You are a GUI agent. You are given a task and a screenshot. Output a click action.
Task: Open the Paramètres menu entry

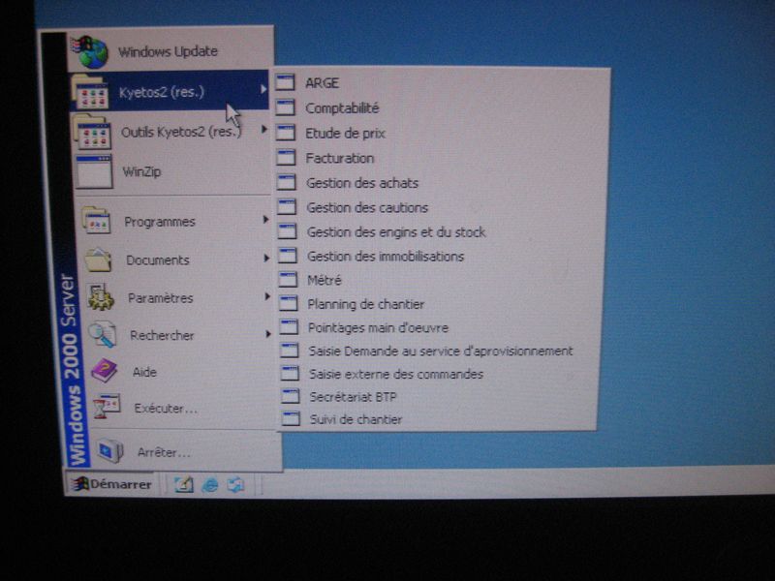[x=178, y=297]
